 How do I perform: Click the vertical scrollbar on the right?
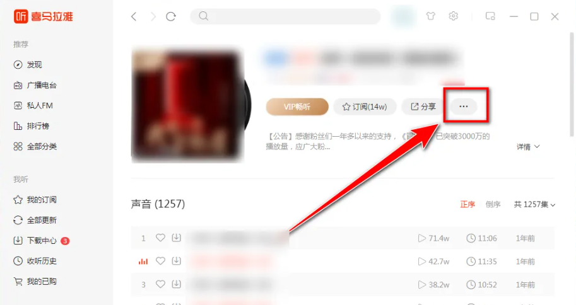572,84
